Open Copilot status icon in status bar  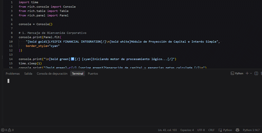click(237, 130)
